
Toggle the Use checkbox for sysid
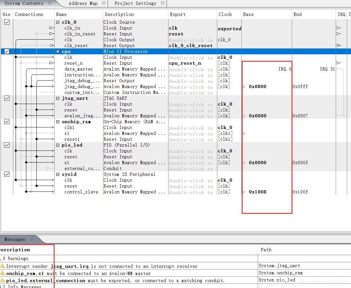[x=7, y=174]
